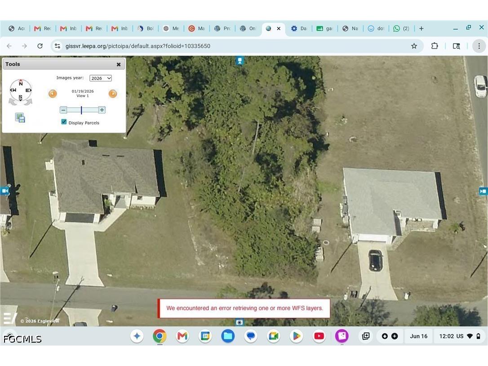The width and height of the screenshot is (488, 366).
Task: Show next image with right orange arrow
Action: click(113, 94)
